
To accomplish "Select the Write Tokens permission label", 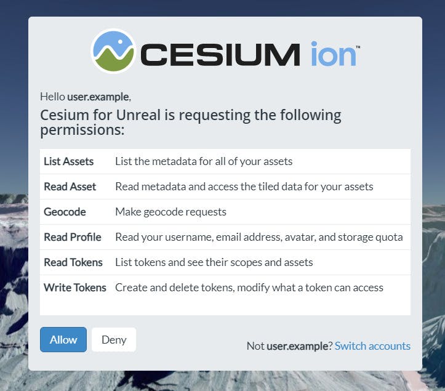I will (x=75, y=288).
